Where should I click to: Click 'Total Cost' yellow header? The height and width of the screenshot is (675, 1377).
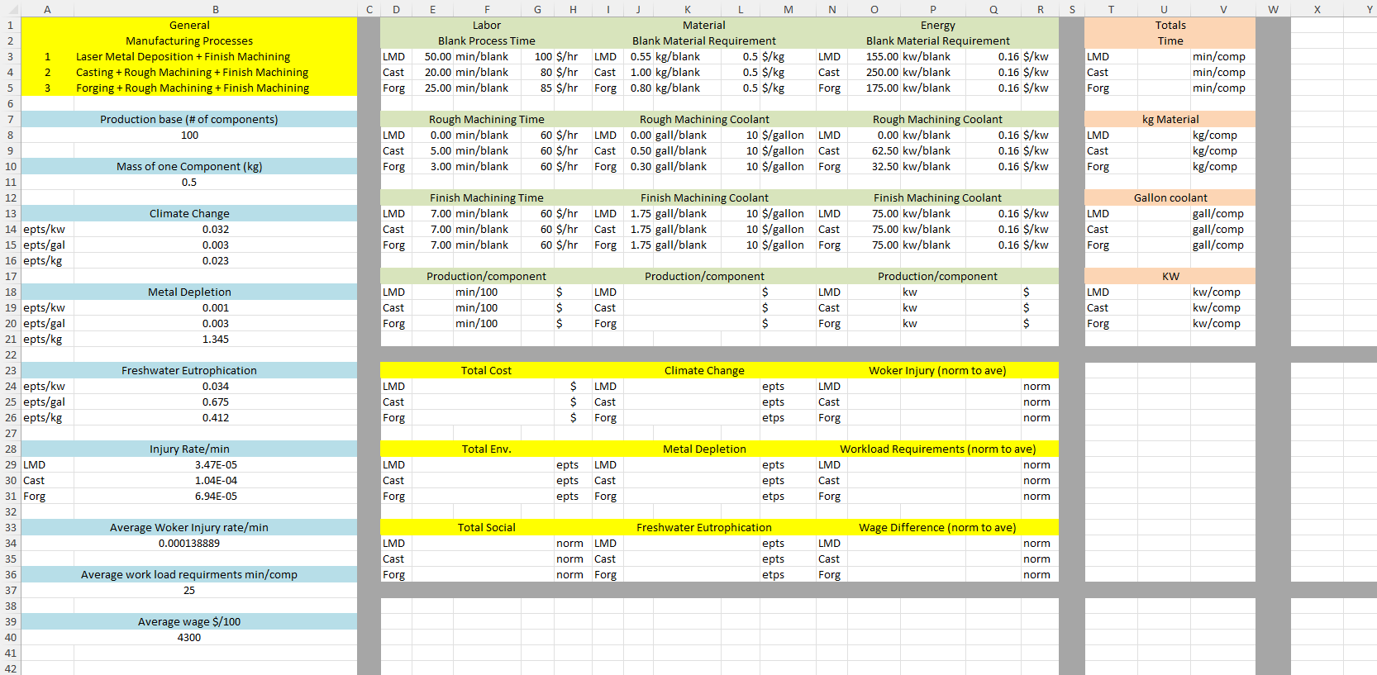coord(486,370)
